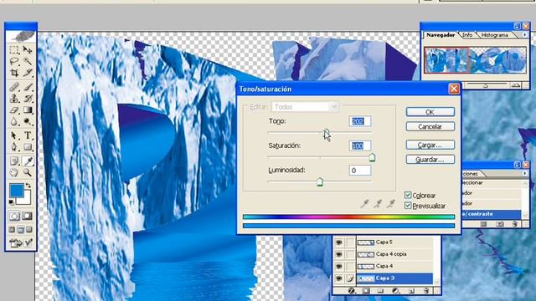Viewport: 536px width, 301px height.
Task: Toggle link box for Capa 4 copia
Action: (350, 254)
